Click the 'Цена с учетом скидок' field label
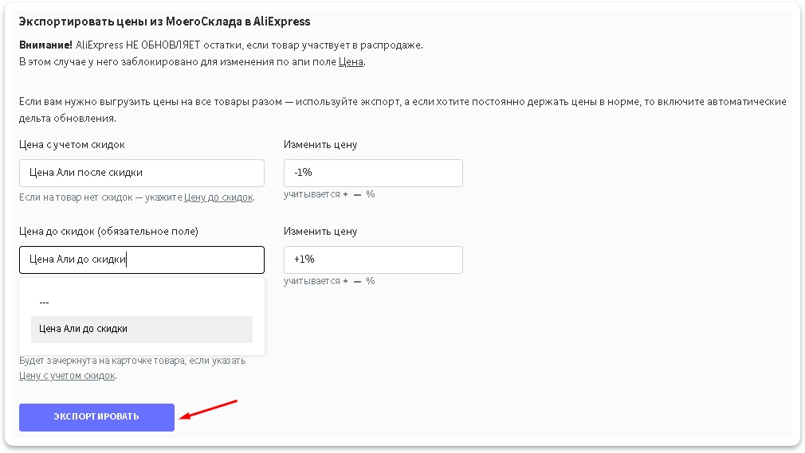805x453 pixels. pos(72,145)
